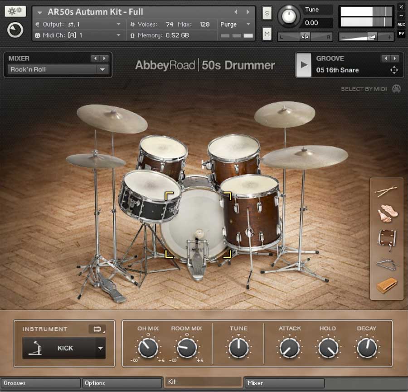408x392 pixels.
Task: Click the Max voices value 128
Action: point(204,24)
